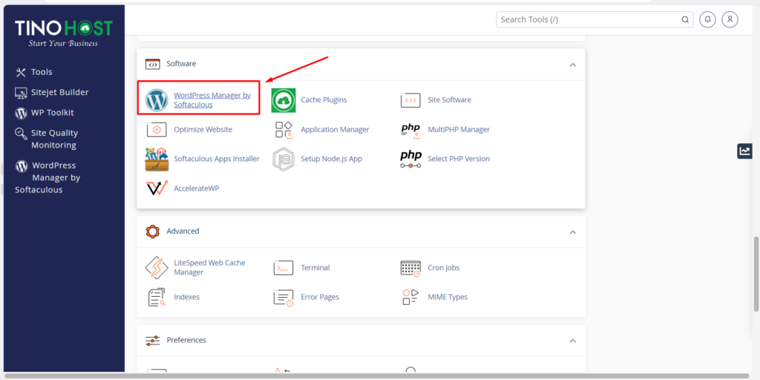
Task: Open the MIME Types link
Action: pos(448,297)
